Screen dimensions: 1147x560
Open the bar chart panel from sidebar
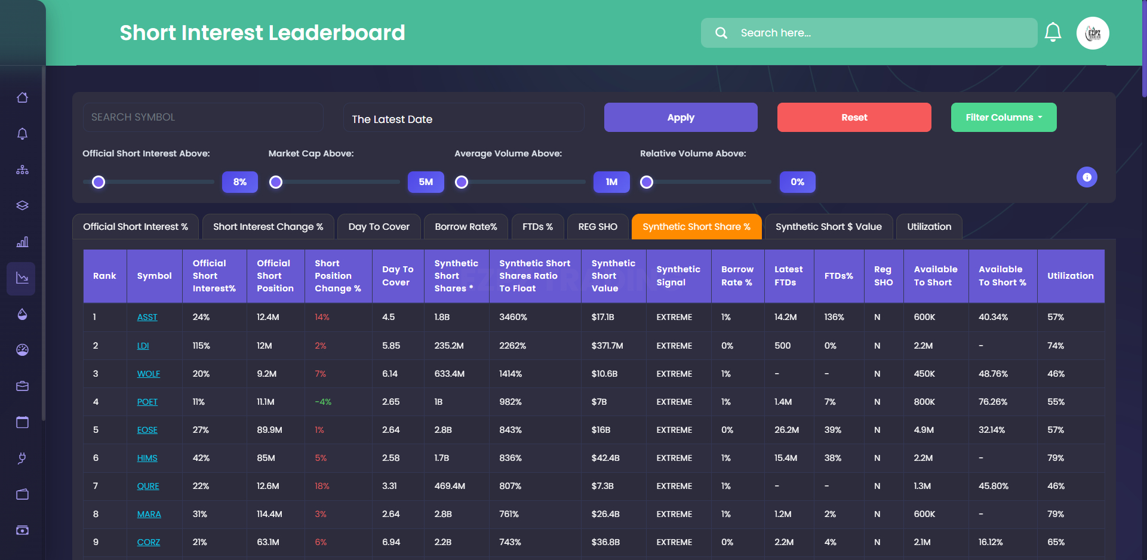22,242
